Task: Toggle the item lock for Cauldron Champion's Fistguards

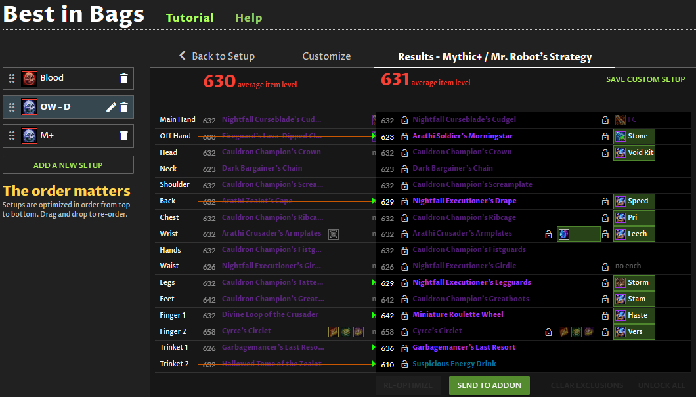Action: point(404,250)
